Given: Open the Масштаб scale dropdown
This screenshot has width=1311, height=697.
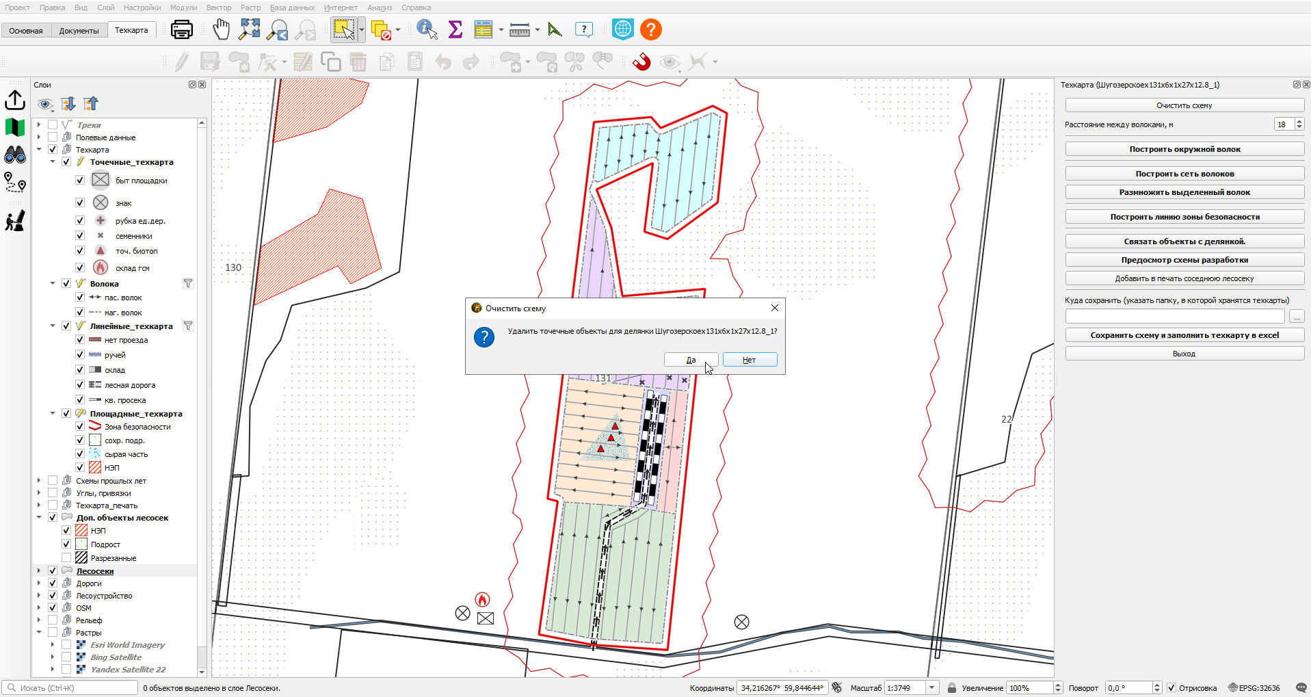Looking at the screenshot, I should tap(931, 687).
